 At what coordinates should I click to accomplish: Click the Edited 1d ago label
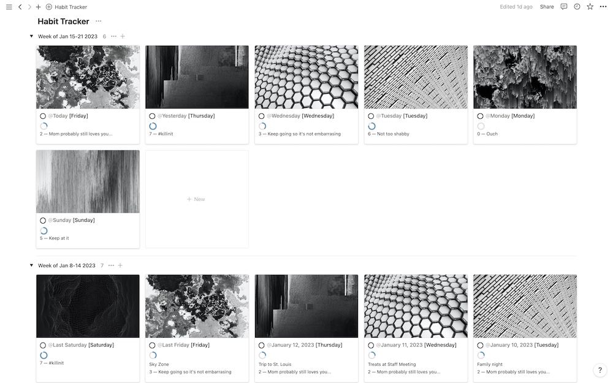pos(516,7)
